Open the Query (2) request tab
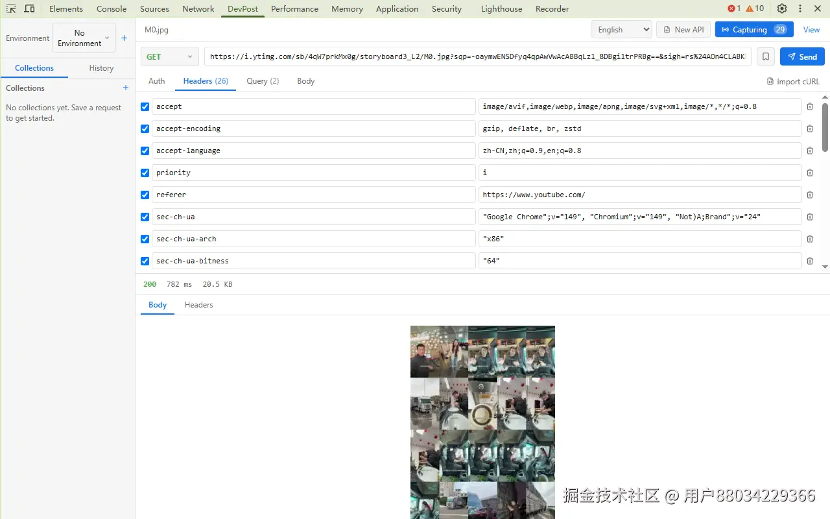 263,81
